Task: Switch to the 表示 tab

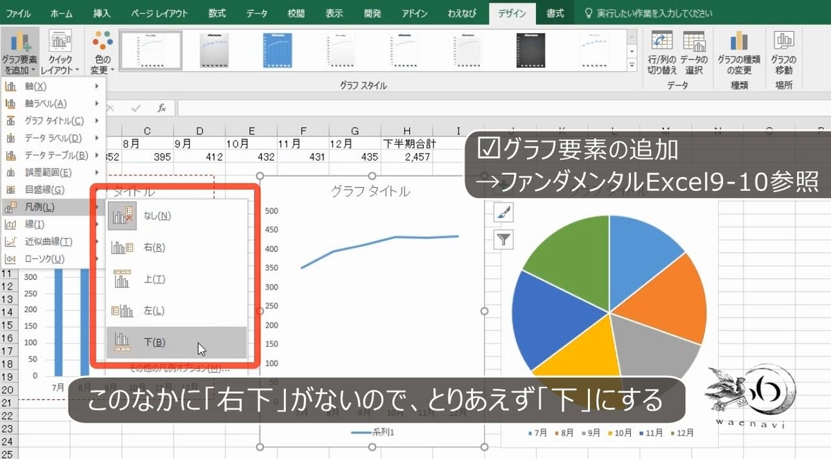Action: 334,13
